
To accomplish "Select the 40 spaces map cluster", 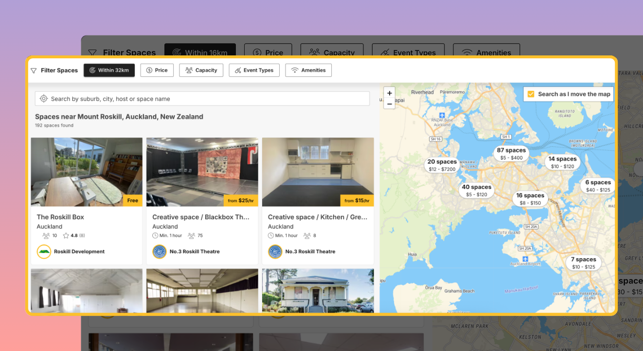I will click(477, 191).
